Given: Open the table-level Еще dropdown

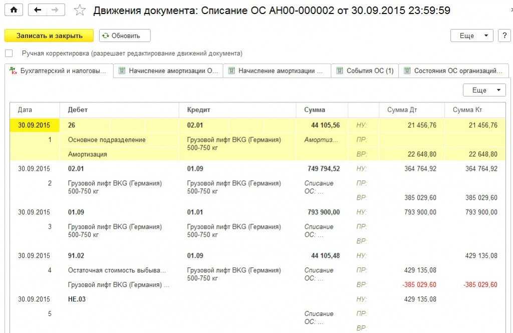Looking at the screenshot, I should pyautogui.click(x=484, y=90).
